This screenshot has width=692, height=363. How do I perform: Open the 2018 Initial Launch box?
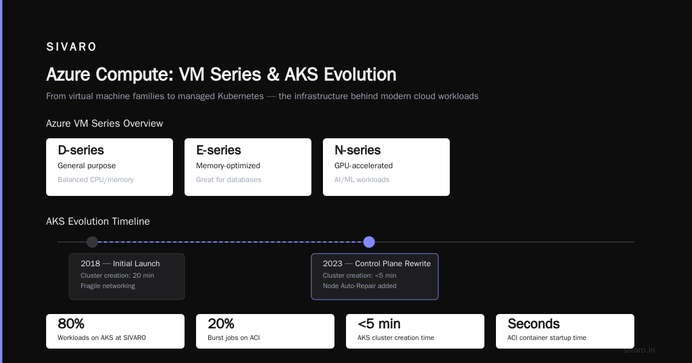[127, 277]
